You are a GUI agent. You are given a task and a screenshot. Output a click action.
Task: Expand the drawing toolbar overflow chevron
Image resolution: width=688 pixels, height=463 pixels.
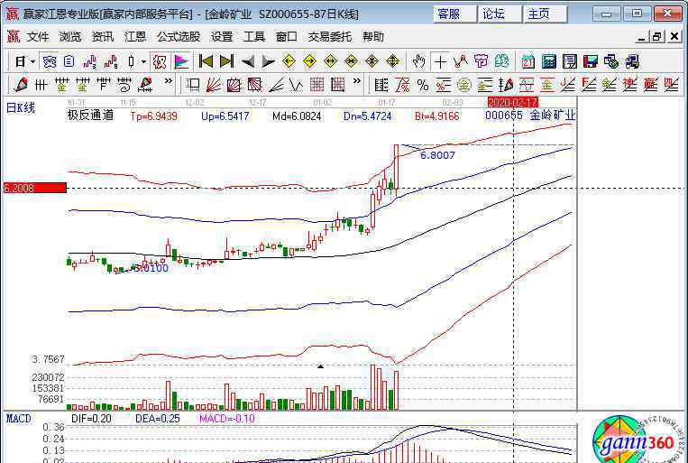[168, 85]
